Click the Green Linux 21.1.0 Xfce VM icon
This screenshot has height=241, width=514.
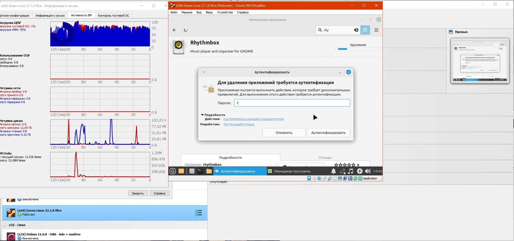pos(11,213)
